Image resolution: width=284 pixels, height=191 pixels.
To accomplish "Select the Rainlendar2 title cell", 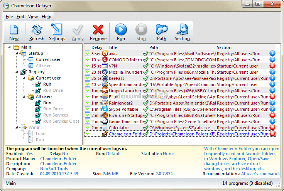I will [x=121, y=103].
